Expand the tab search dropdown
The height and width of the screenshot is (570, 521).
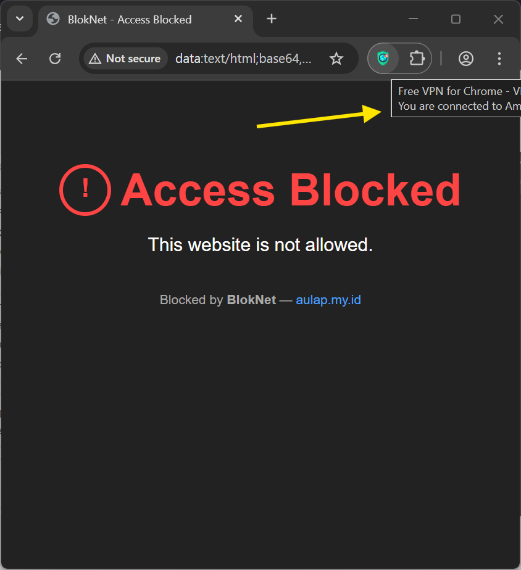[x=20, y=19]
